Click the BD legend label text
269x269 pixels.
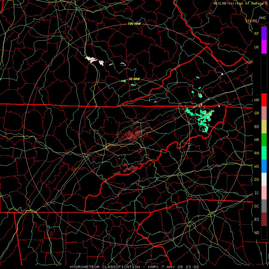click(257, 127)
